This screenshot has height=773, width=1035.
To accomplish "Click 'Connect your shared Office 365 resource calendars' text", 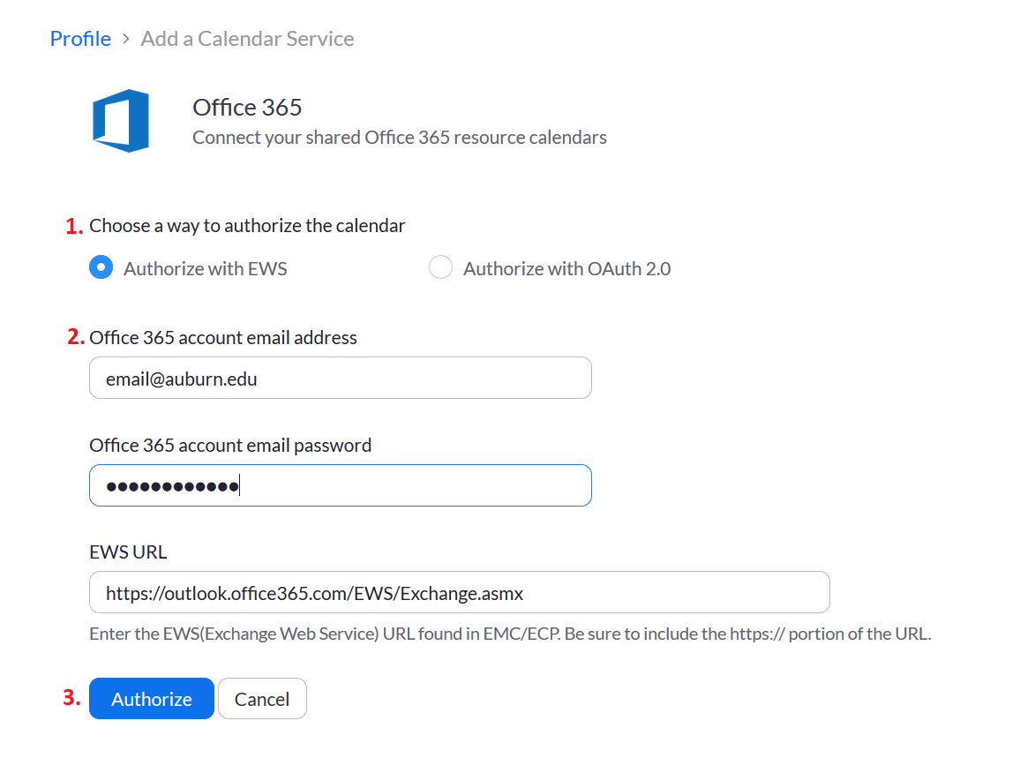I will [x=400, y=138].
